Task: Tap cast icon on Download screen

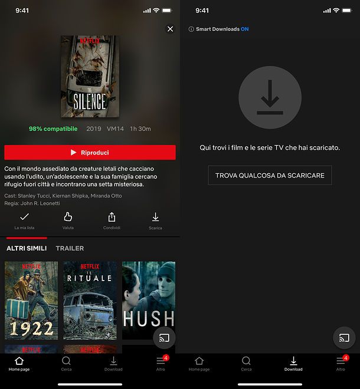Action: click(344, 338)
